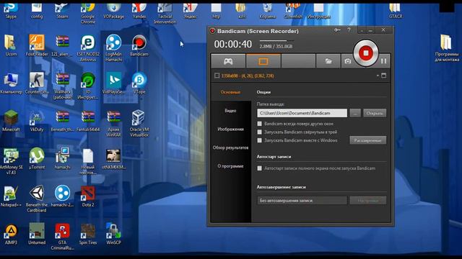Switch to the Изображения tab
This screenshot has width=462, height=259.
(x=230, y=129)
